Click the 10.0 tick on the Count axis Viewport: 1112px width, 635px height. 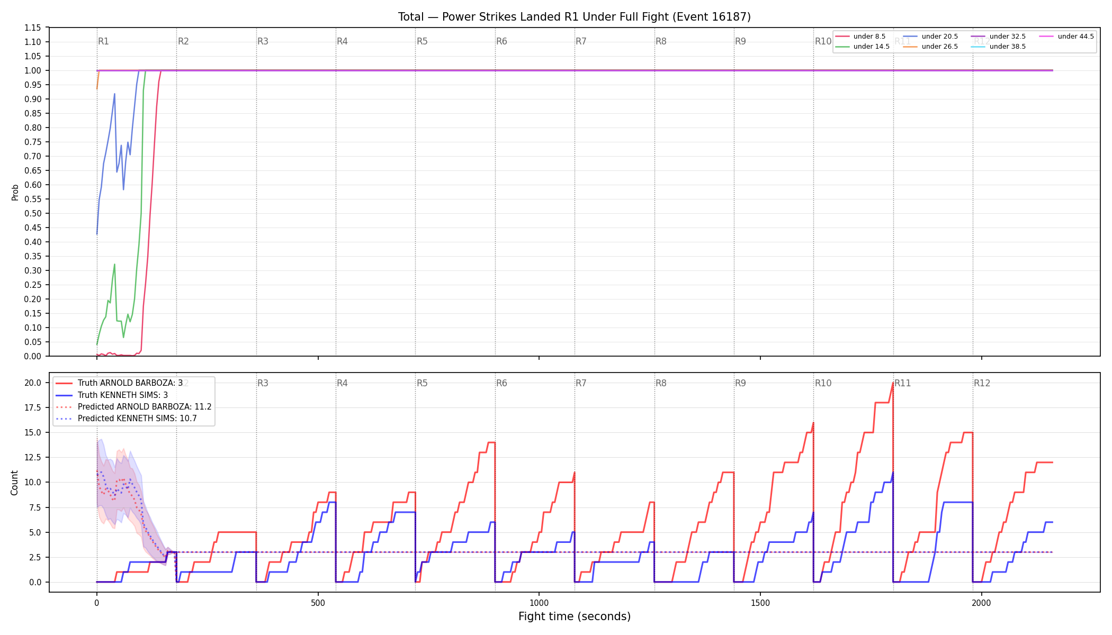(33, 483)
